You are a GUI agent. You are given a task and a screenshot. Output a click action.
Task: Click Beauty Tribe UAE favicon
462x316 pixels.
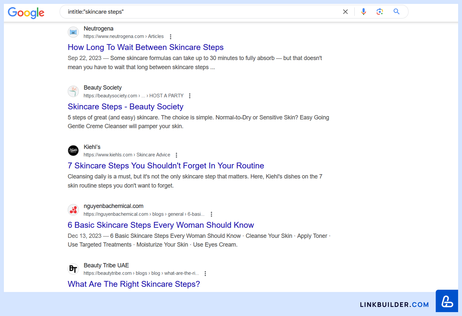pyautogui.click(x=73, y=269)
